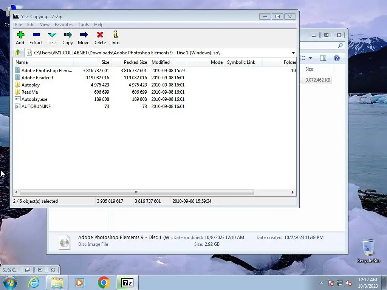387x290 pixels.
Task: Select the Autoplay folder icon
Action: click(17, 85)
